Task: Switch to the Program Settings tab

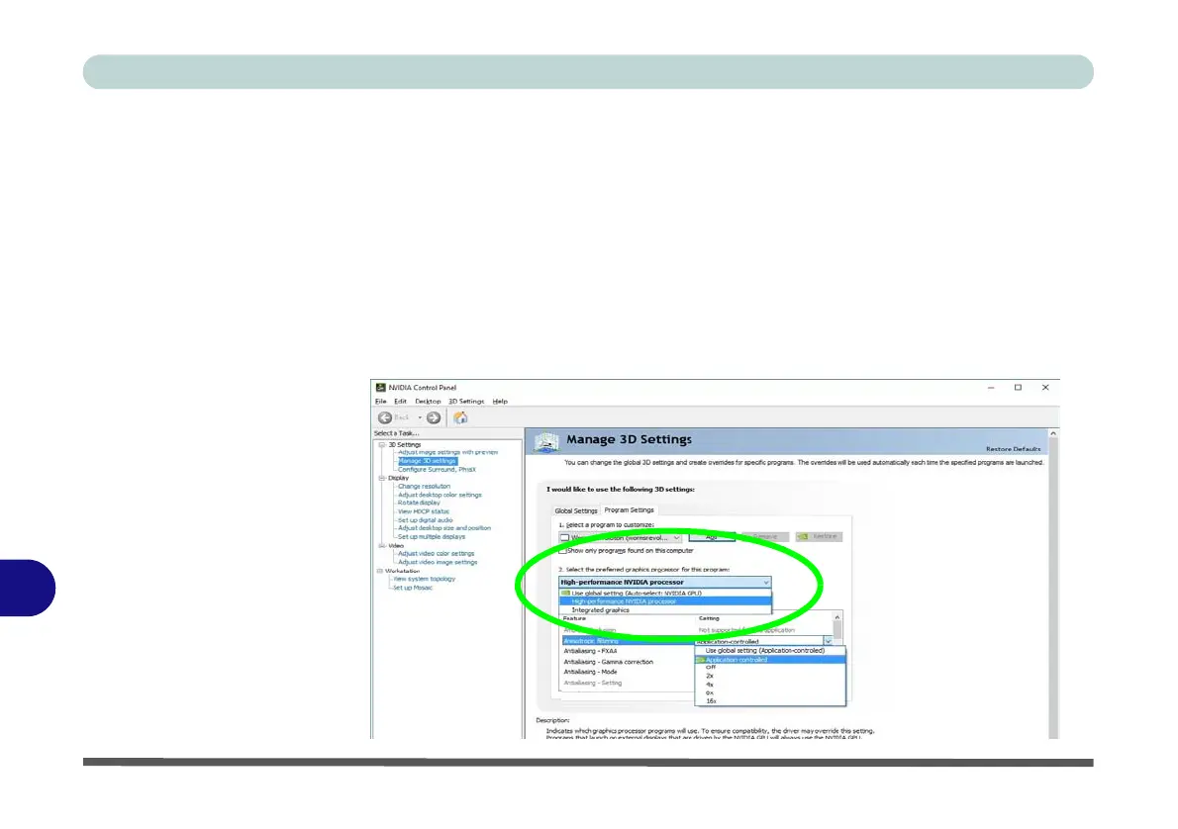Action: click(630, 509)
